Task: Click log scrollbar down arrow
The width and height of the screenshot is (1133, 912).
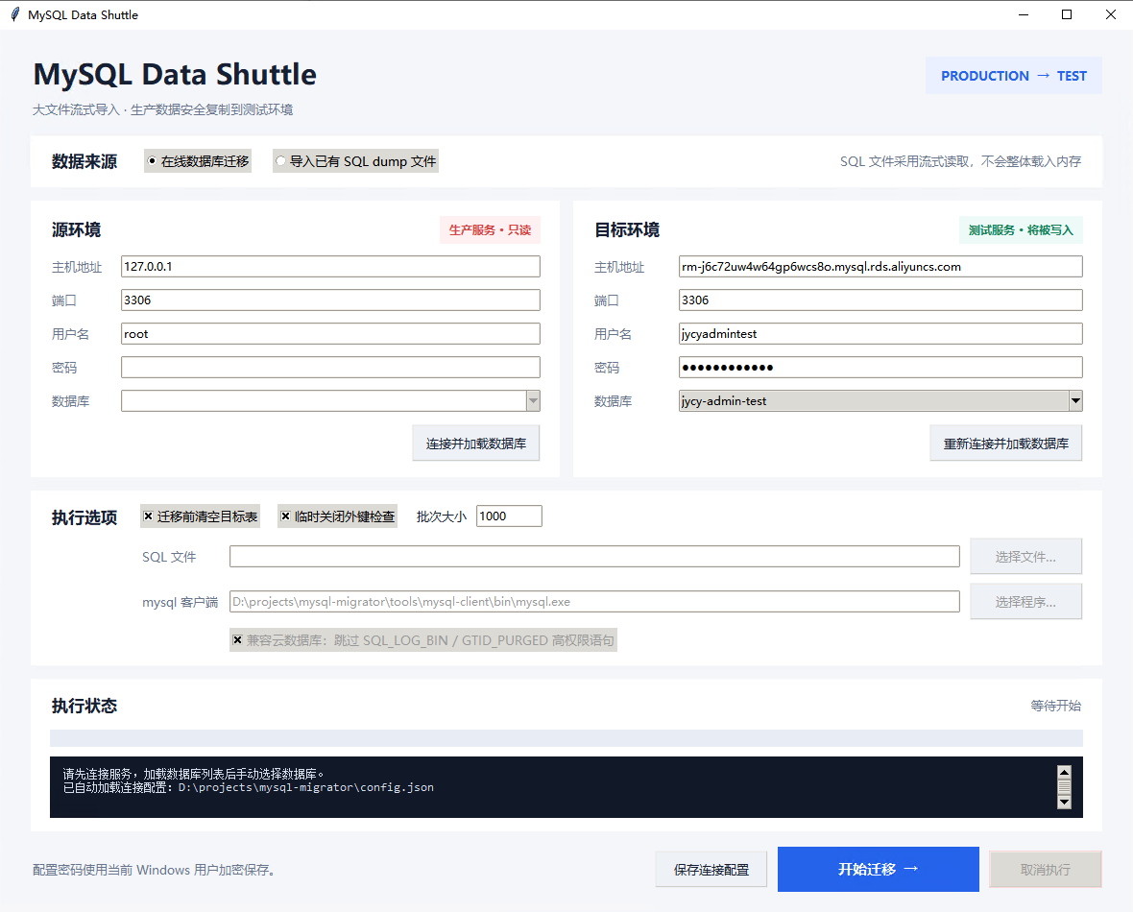Action: tap(1064, 803)
